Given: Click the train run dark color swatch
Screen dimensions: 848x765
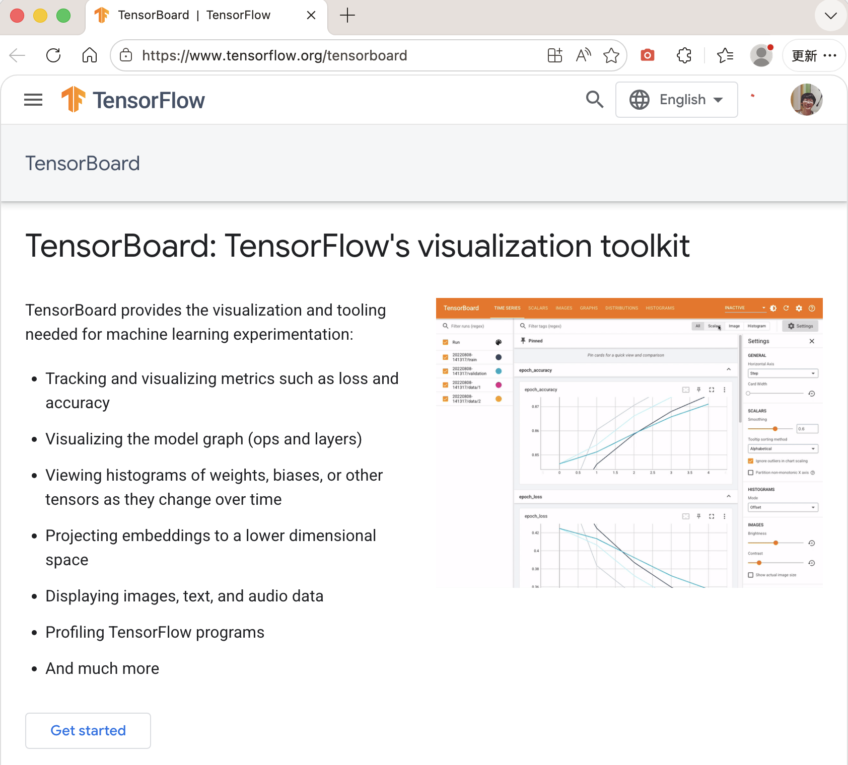Looking at the screenshot, I should coord(499,357).
